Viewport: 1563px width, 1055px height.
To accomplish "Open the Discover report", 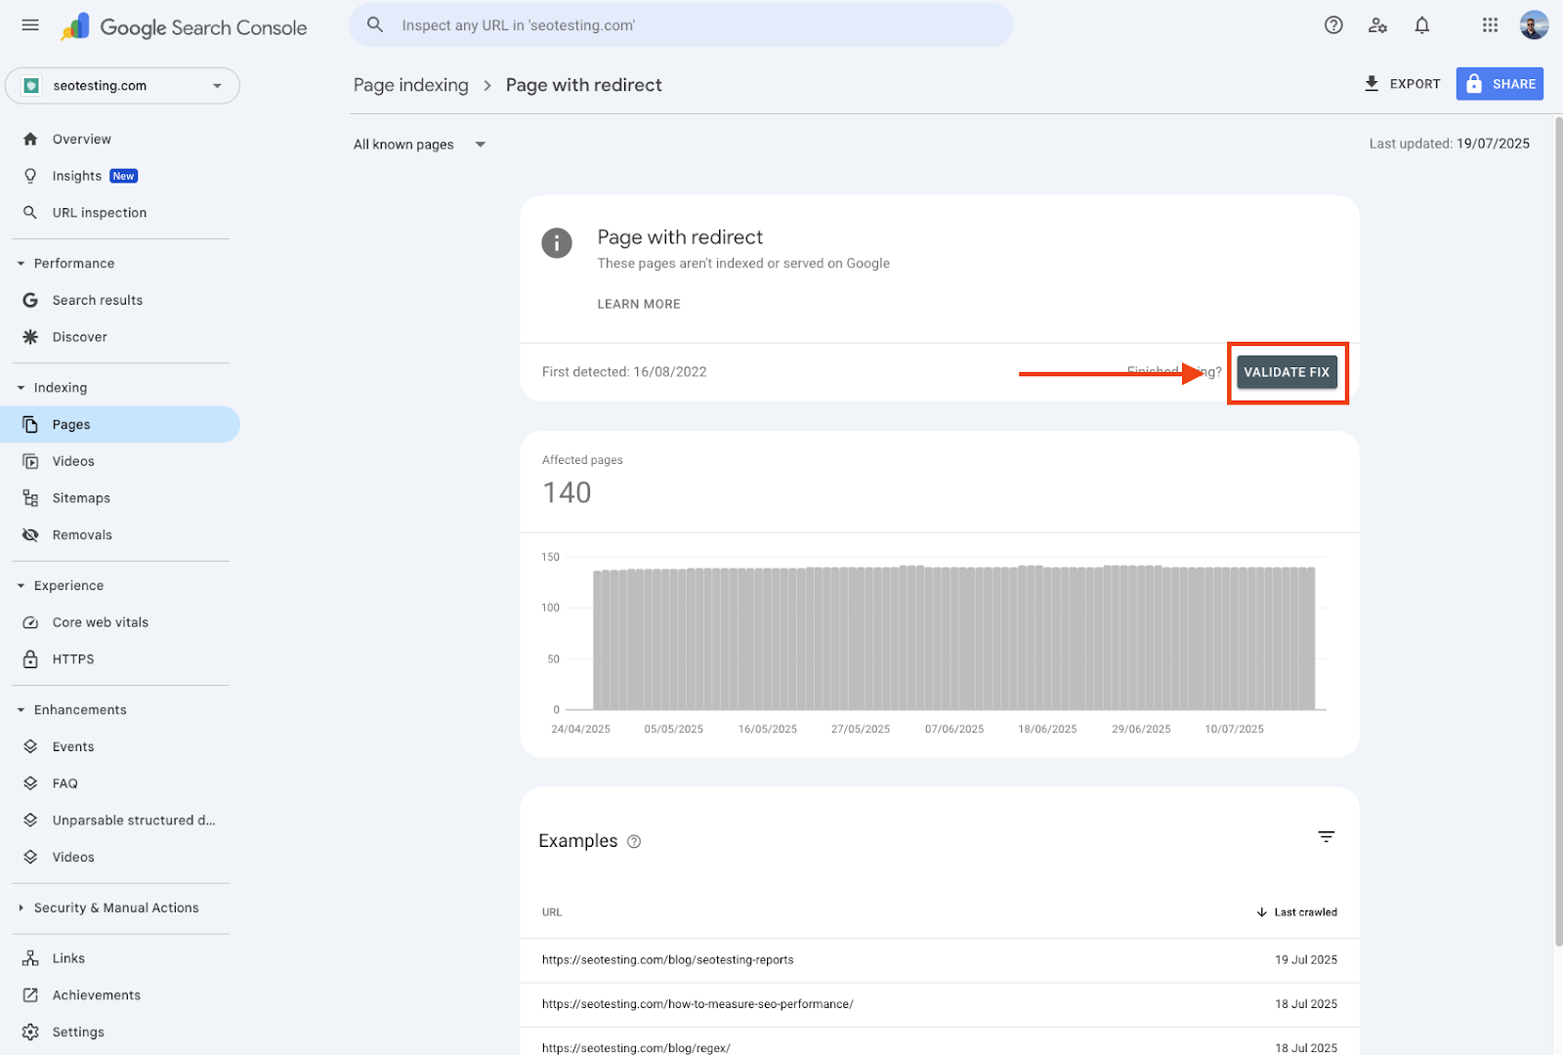I will click(81, 337).
